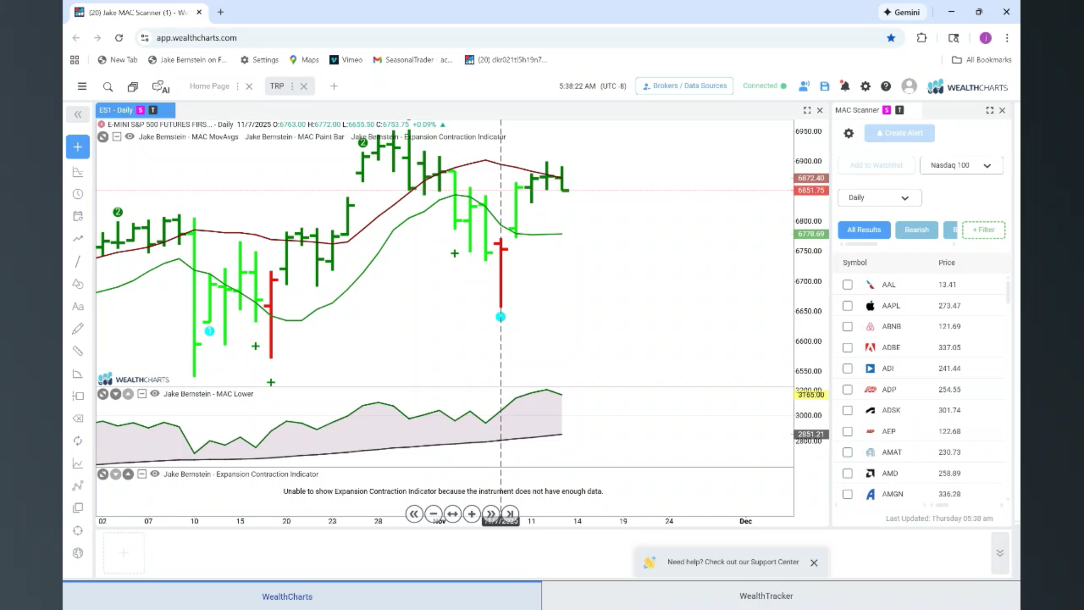Select the Bearish results filter button
Viewport: 1084px width, 610px height.
916,230
